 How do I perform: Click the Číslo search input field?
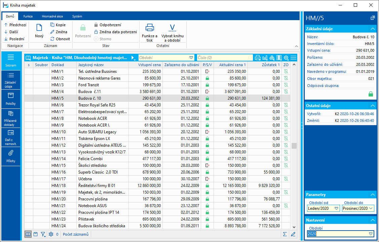(x=222, y=58)
